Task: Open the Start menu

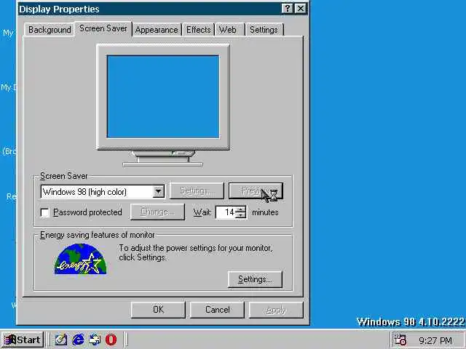Action: 23,340
